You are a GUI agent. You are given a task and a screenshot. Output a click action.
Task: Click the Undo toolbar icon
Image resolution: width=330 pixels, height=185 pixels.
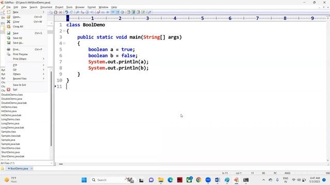coord(67,12)
